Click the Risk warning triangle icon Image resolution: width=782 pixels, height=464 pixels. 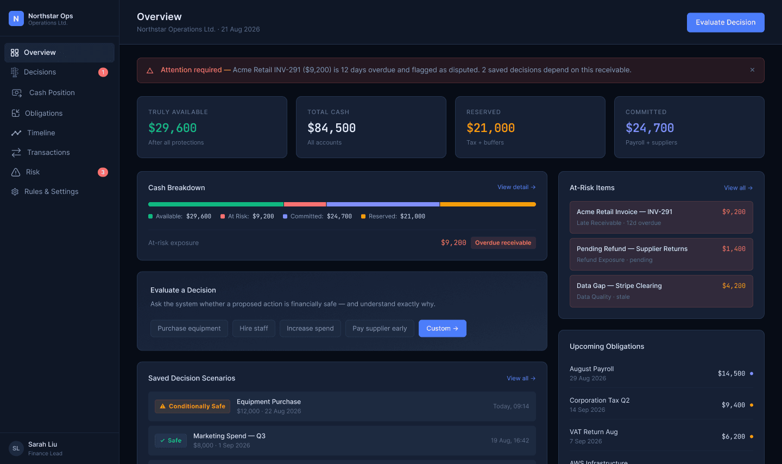(x=16, y=172)
